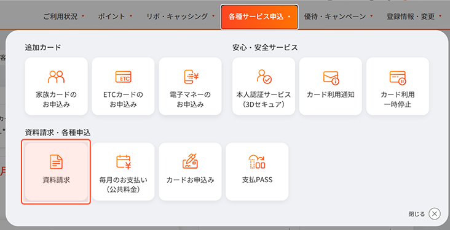
Task: Click the 閉じる text
Action: pos(416,214)
